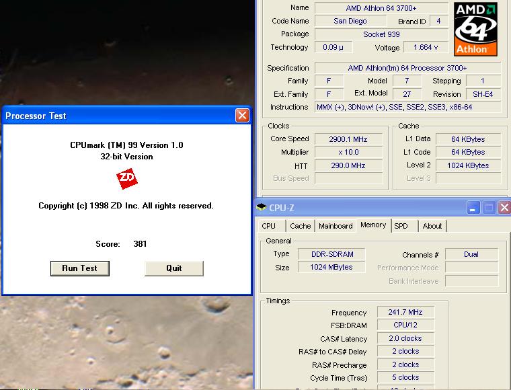The image size is (511, 390).
Task: Click the Ext. Family value F
Action: [x=329, y=94]
